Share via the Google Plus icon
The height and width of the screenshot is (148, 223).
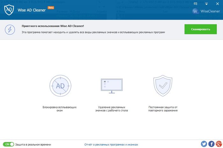tap(219, 144)
